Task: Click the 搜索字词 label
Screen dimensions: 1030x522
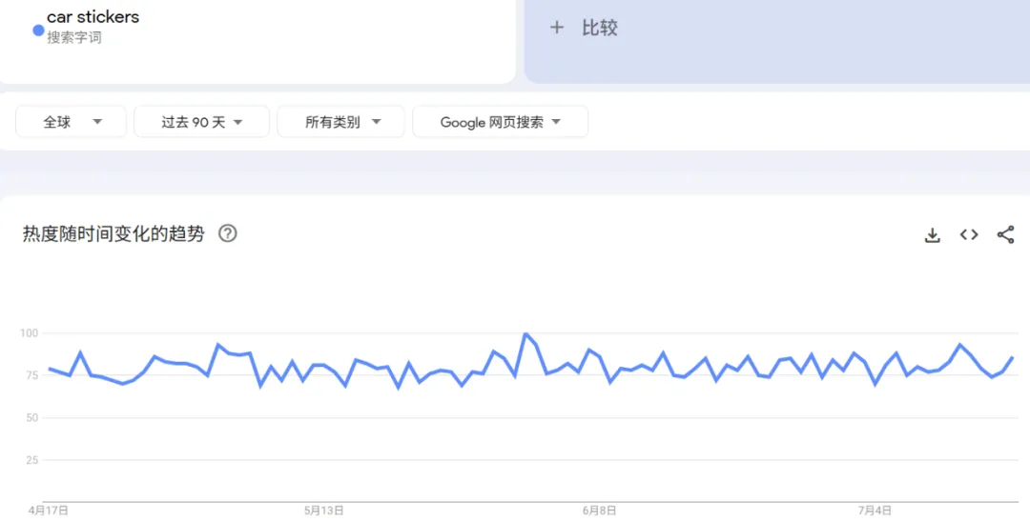Action: click(x=74, y=38)
